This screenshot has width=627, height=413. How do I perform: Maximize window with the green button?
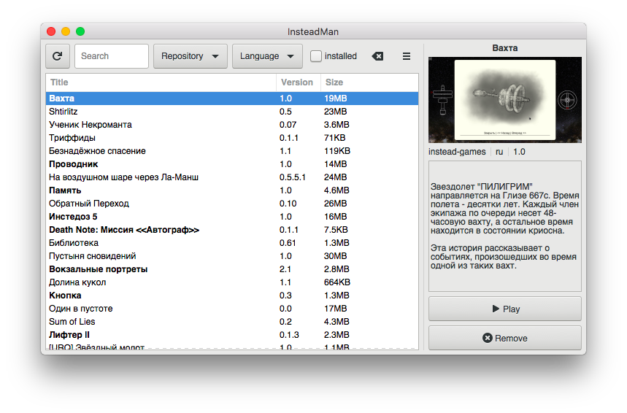(80, 31)
